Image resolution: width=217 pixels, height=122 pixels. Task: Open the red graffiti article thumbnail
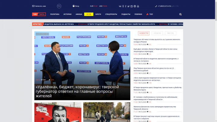point(58,112)
